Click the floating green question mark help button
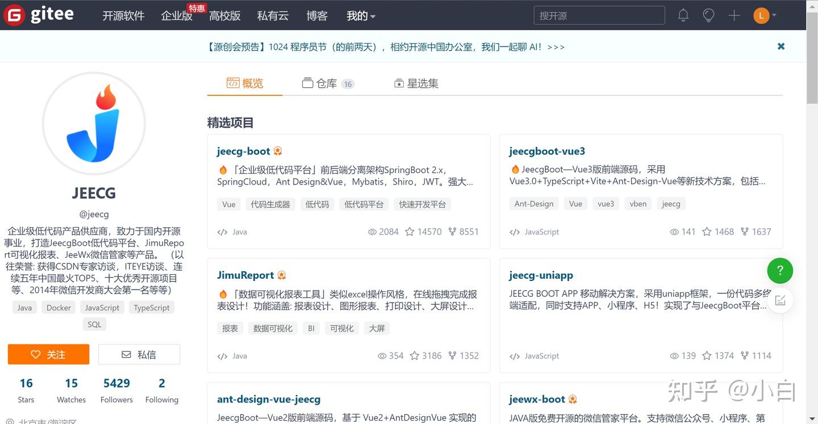Image resolution: width=818 pixels, height=424 pixels. pyautogui.click(x=779, y=271)
